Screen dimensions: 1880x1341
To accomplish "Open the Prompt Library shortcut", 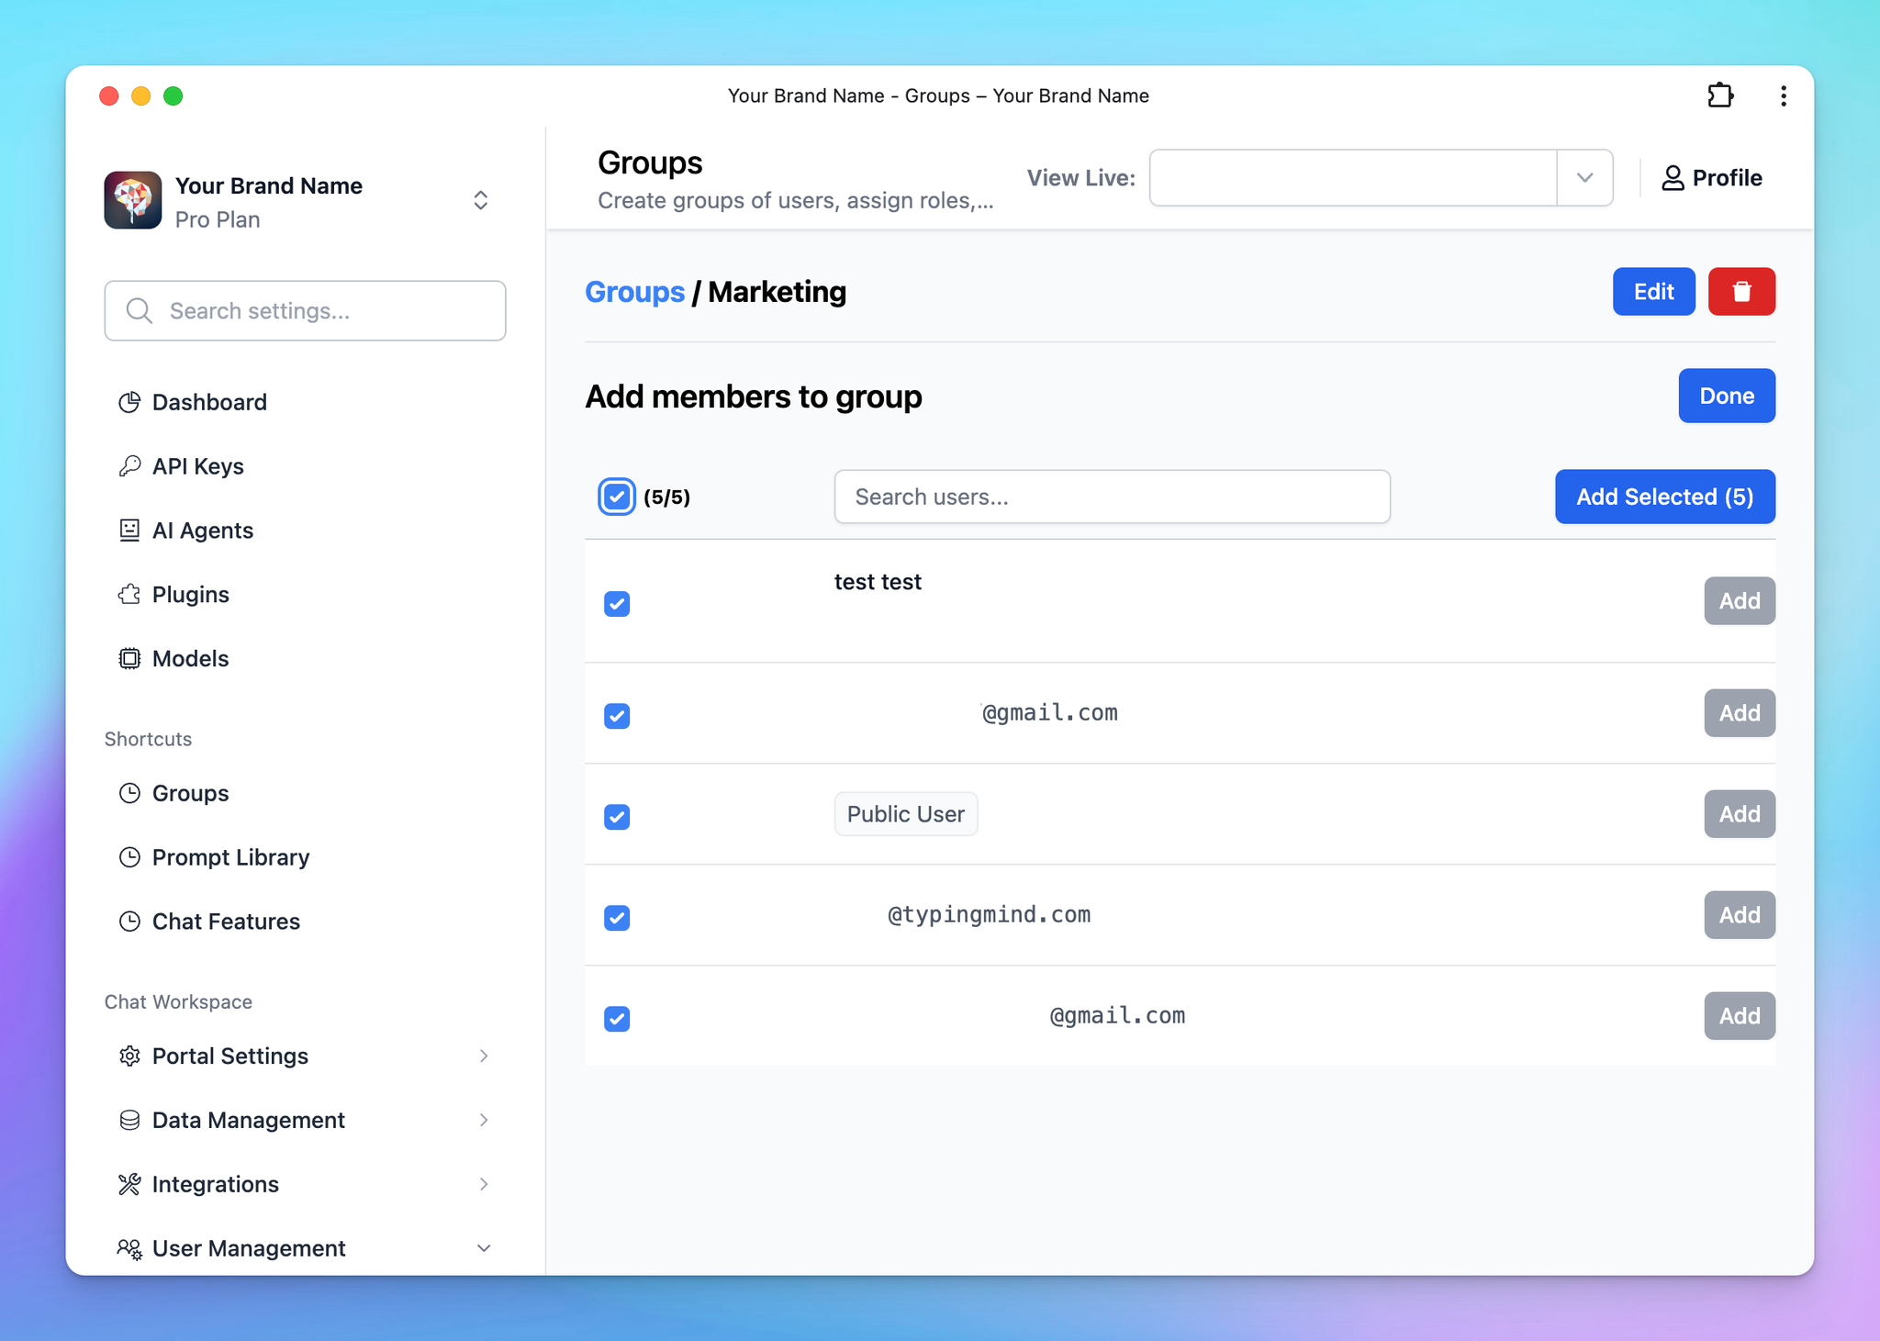I will click(x=230, y=857).
